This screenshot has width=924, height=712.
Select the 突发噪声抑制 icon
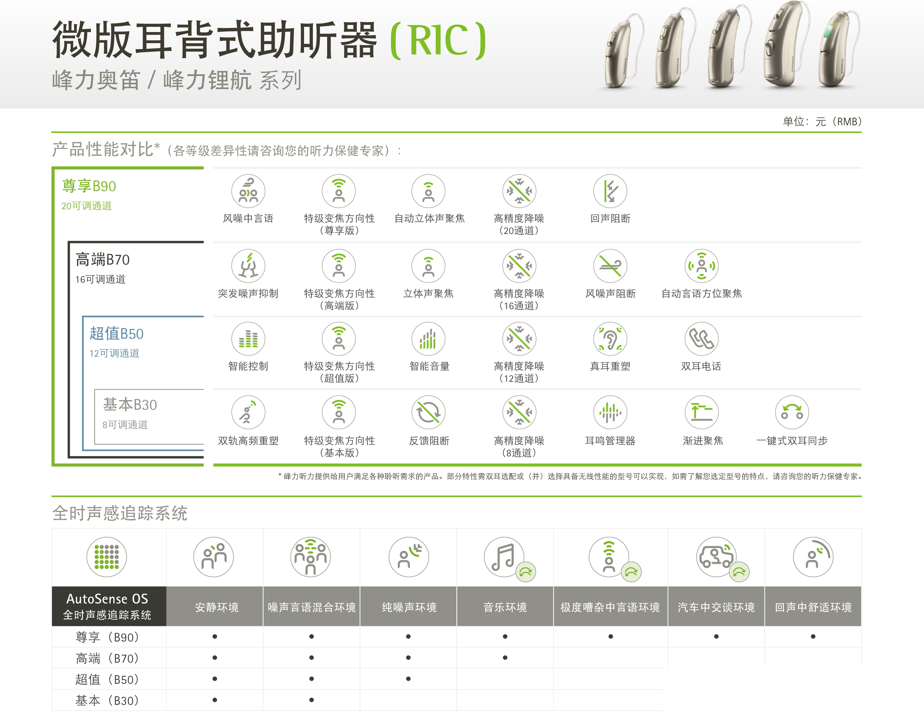(x=248, y=266)
